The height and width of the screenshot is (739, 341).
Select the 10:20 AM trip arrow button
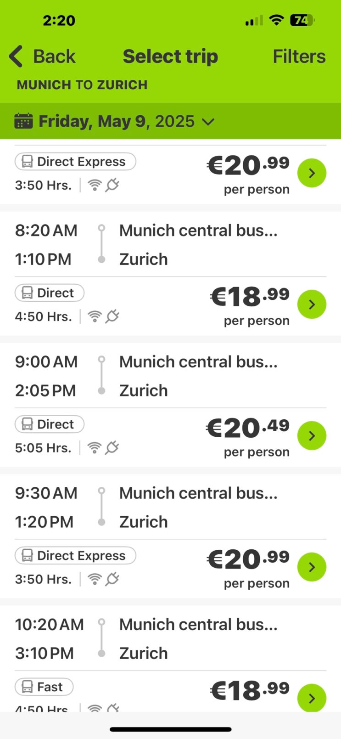312,698
